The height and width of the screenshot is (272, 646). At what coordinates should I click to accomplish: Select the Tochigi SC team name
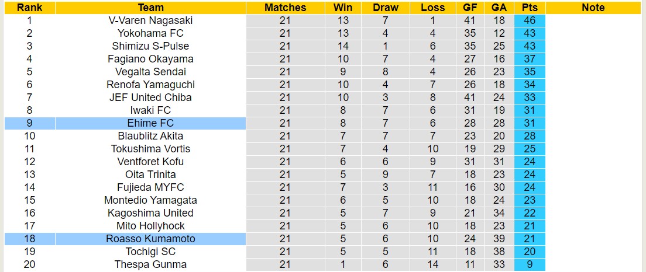(150, 252)
